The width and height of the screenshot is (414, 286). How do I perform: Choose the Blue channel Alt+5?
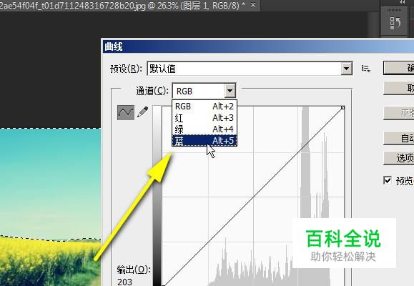coord(204,140)
